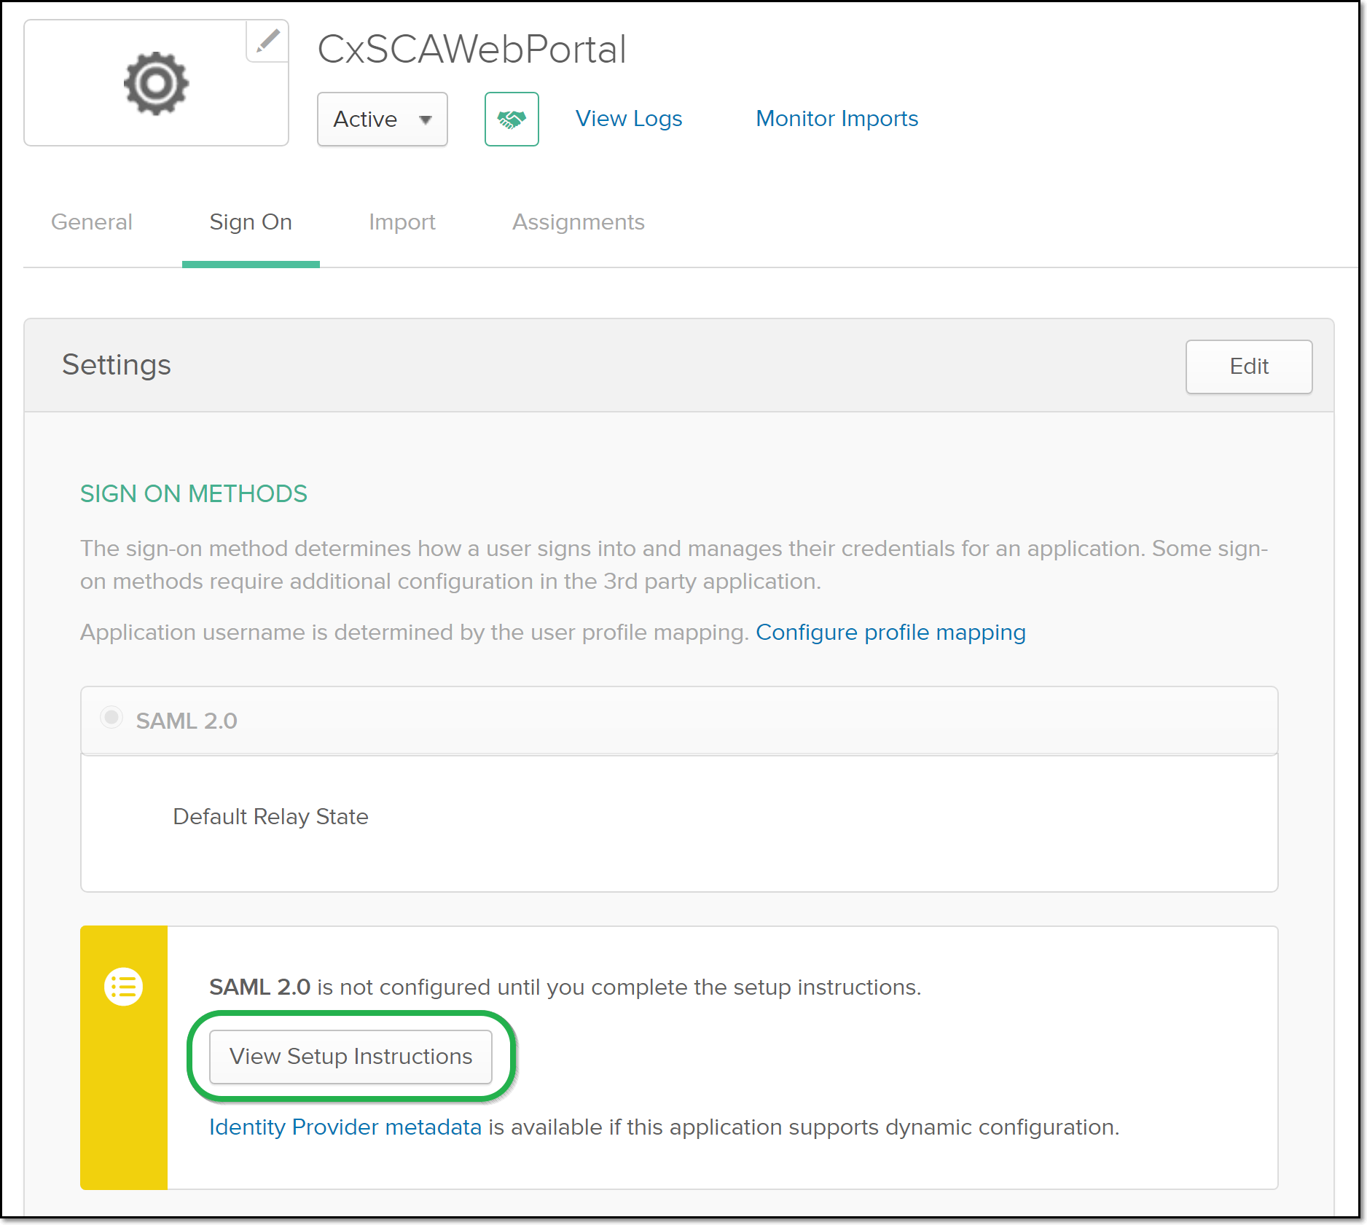Open the Identity Provider metadata link

pos(345,1127)
